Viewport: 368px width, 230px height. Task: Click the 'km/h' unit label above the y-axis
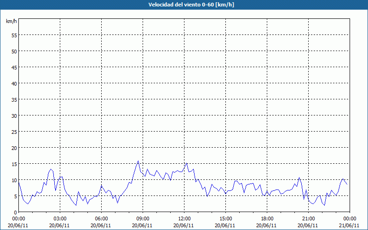11,21
